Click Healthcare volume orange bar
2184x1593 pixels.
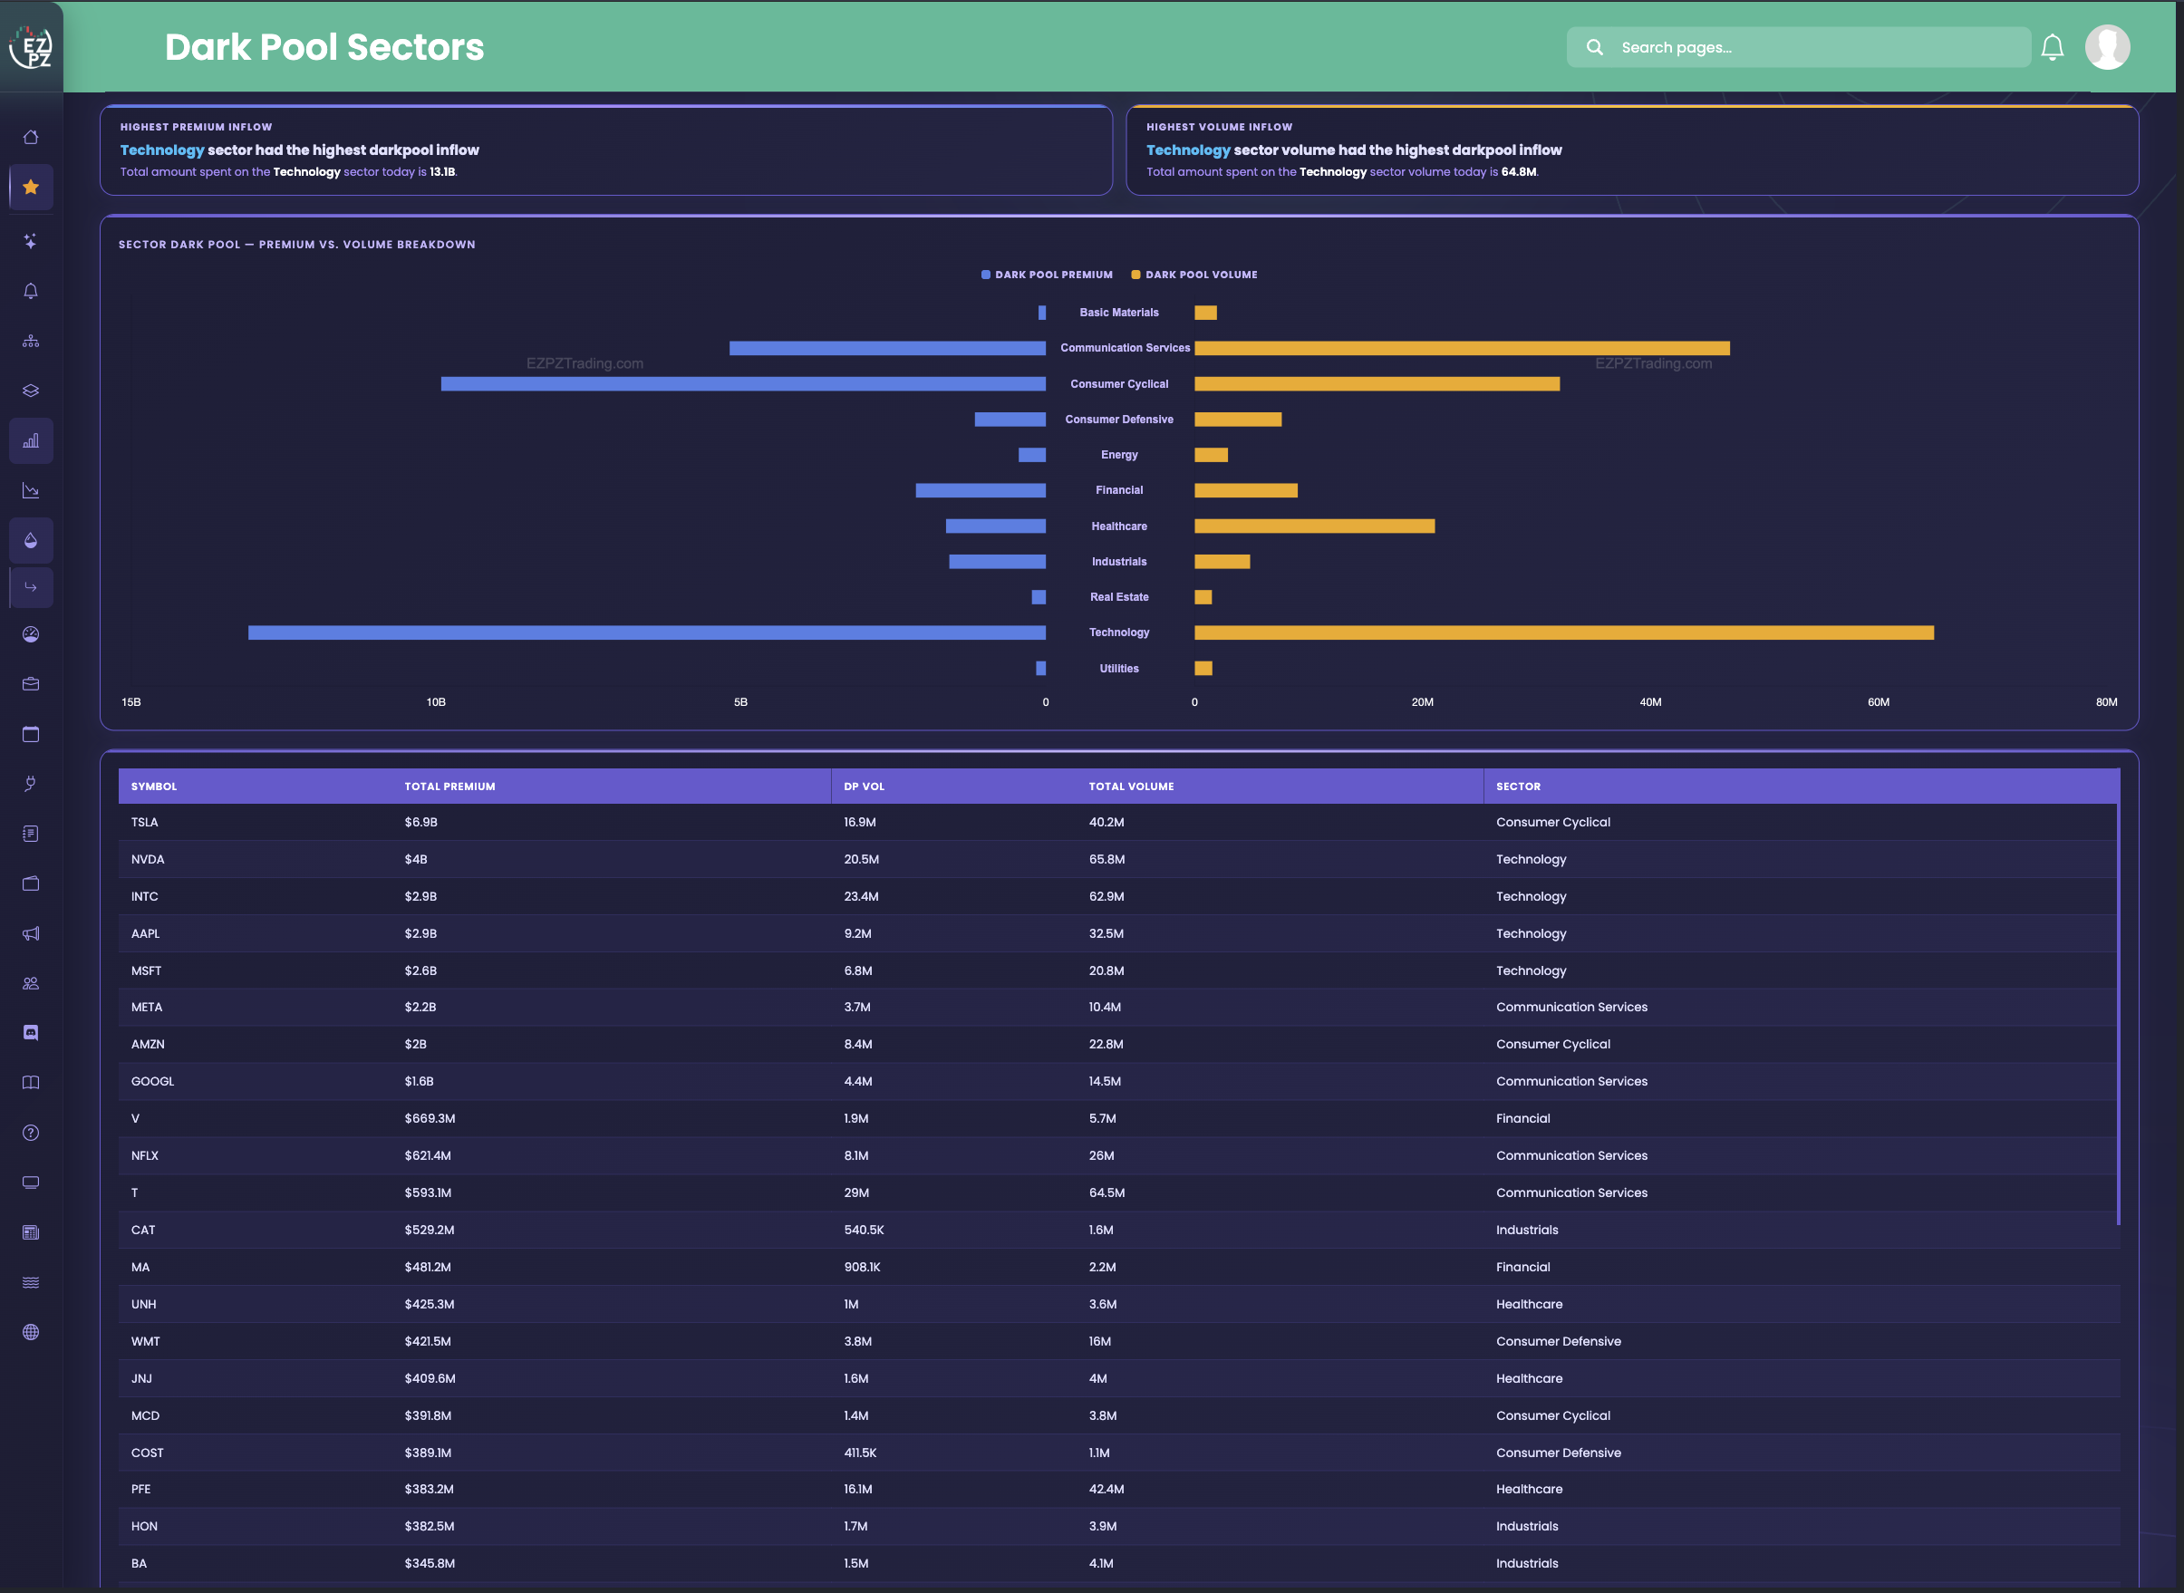[1314, 526]
